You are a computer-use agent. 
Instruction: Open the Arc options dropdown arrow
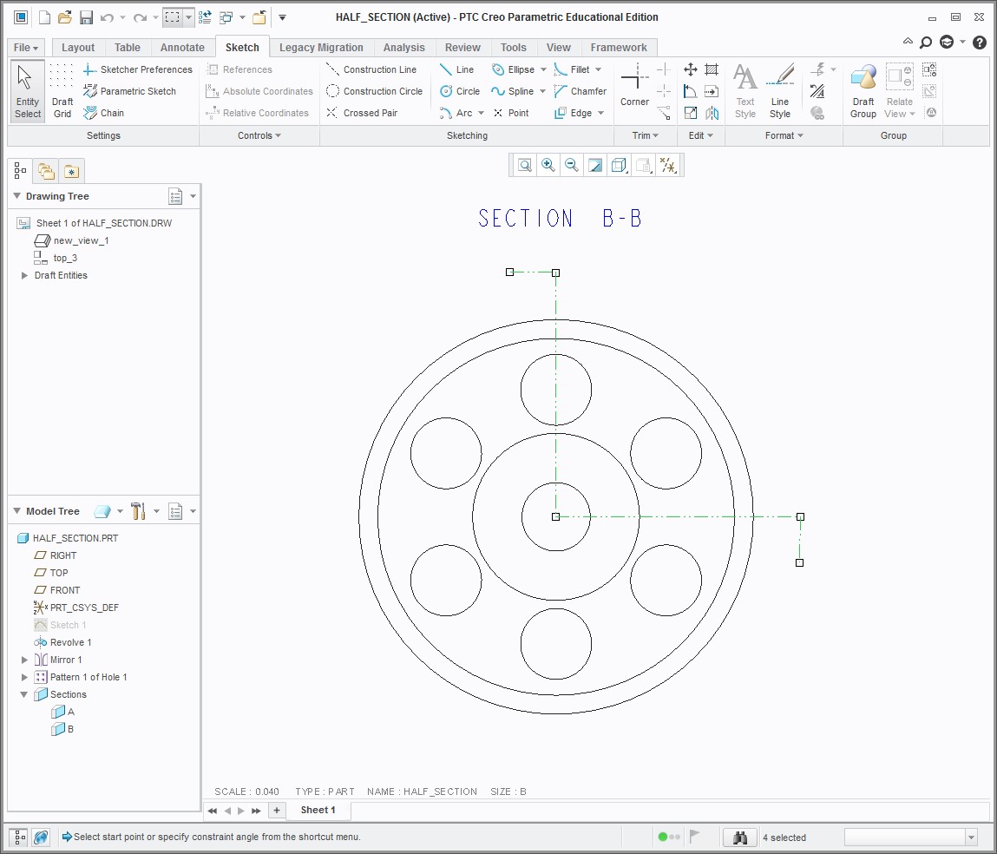click(x=481, y=113)
